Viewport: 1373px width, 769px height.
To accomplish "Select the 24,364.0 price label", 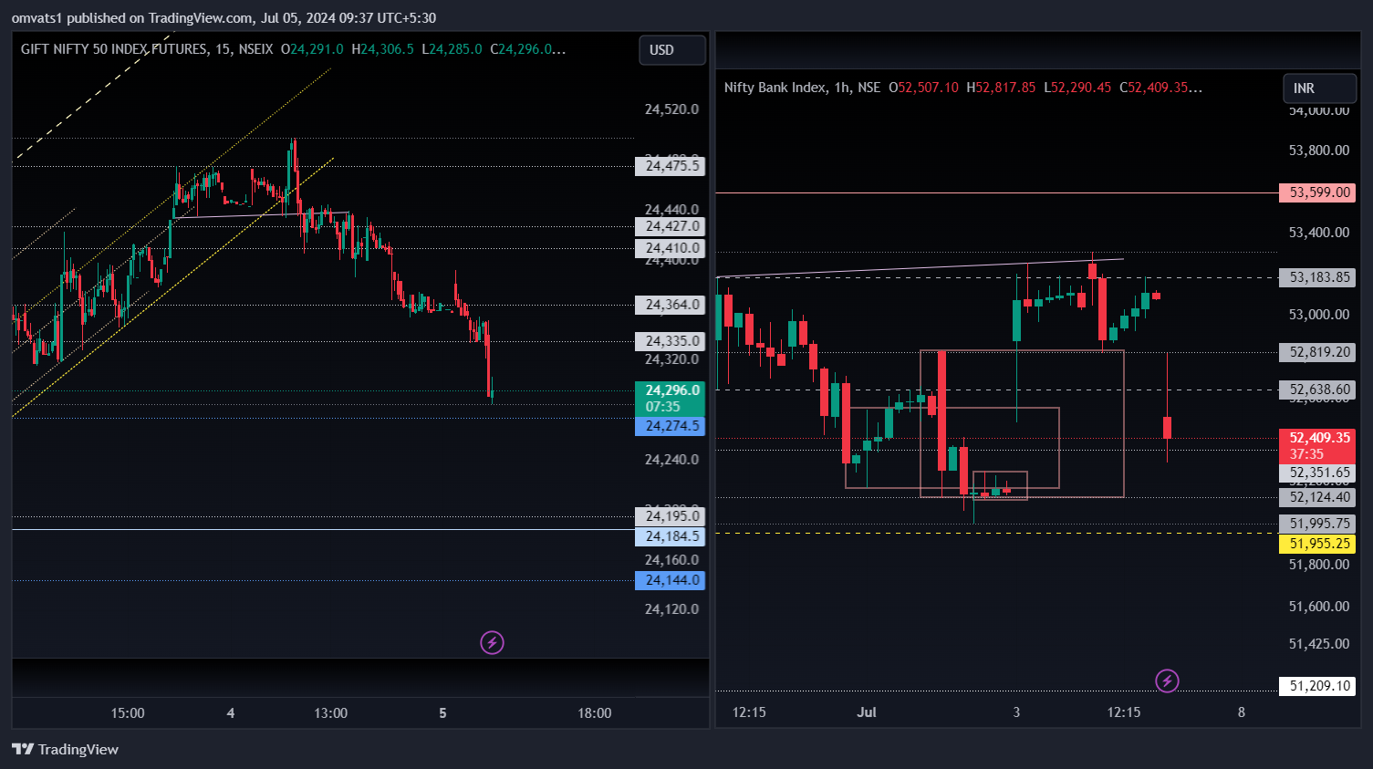I will coord(671,305).
